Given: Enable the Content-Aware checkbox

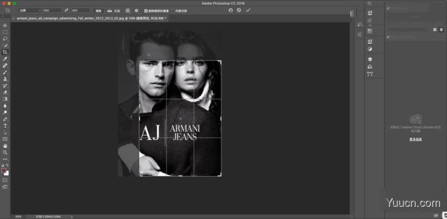Looking at the screenshot, I should click(x=173, y=11).
